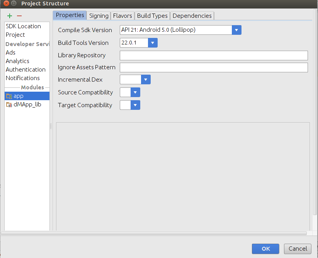Switch to the Signing tab
The height and width of the screenshot is (258, 318).
click(x=99, y=15)
